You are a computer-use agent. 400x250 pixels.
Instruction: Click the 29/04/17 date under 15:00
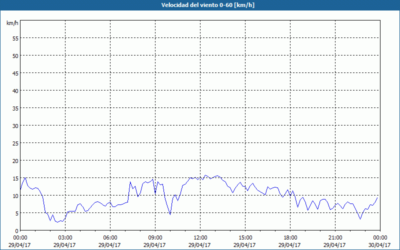244,245
